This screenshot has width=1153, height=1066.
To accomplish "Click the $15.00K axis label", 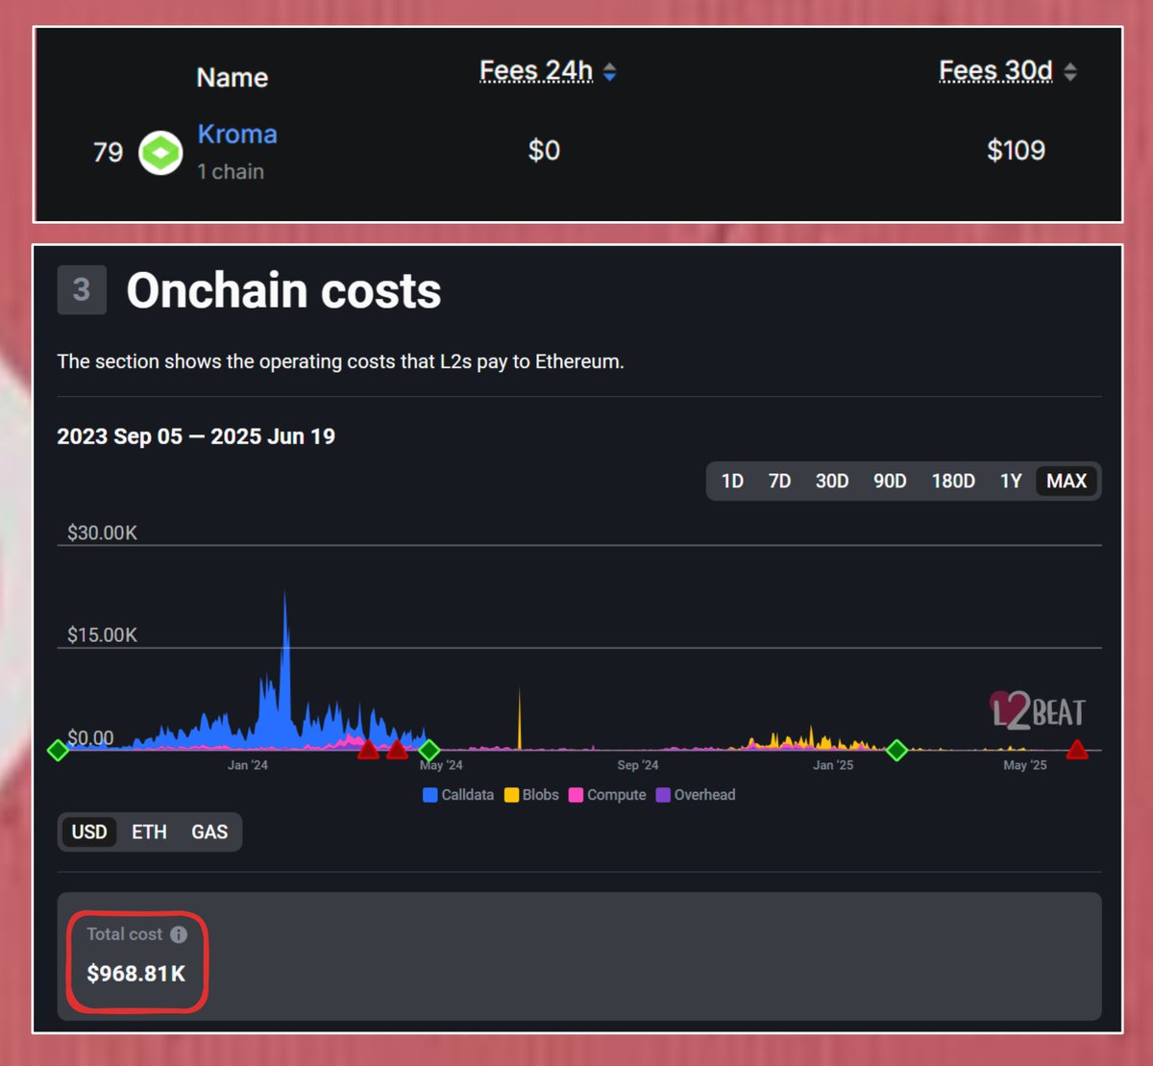I will pyautogui.click(x=103, y=635).
